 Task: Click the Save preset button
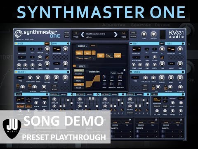point(133,33)
